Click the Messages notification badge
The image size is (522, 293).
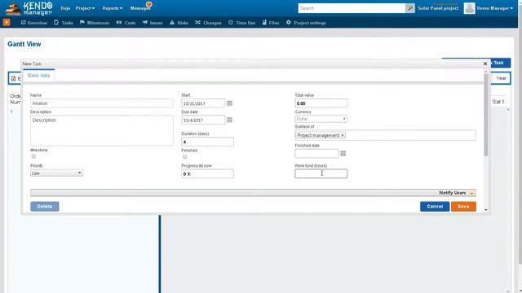click(x=148, y=4)
